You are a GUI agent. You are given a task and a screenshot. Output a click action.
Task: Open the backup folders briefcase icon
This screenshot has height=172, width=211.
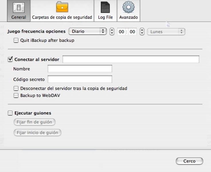coord(62,7)
